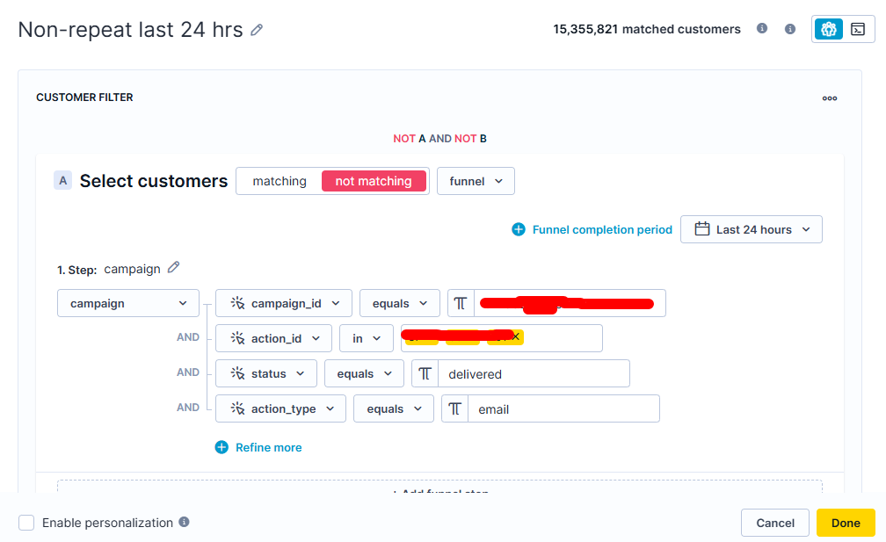
Task: Click the info icon beside Enable personalization
Action: [x=184, y=522]
